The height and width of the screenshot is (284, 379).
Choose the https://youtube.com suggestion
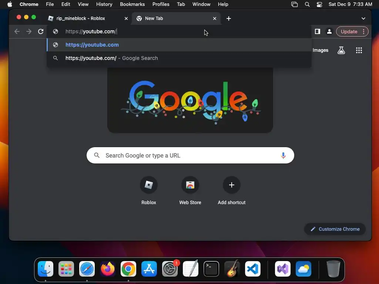[x=179, y=45]
